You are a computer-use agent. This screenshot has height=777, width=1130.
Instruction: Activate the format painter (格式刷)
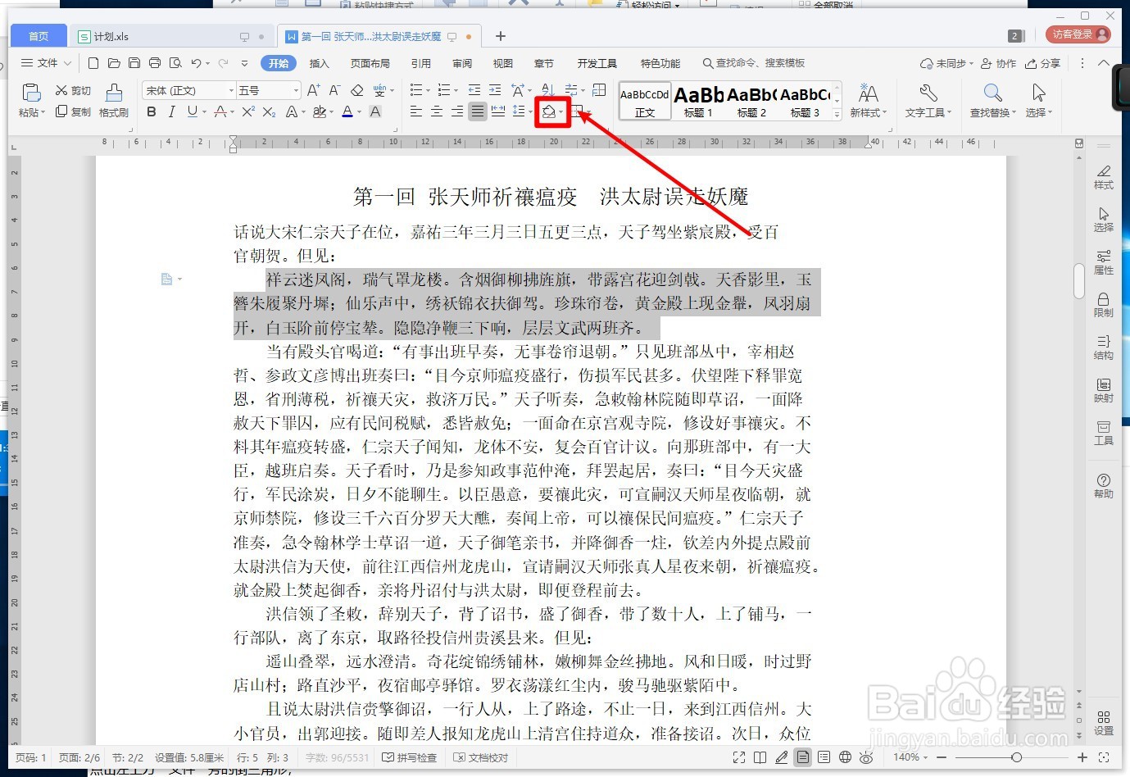click(x=114, y=100)
